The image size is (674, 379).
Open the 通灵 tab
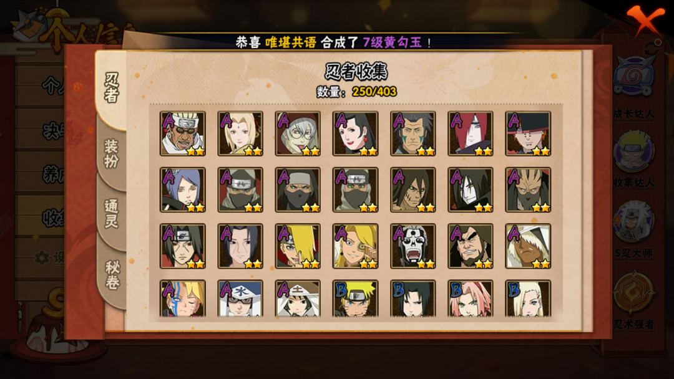pos(111,213)
